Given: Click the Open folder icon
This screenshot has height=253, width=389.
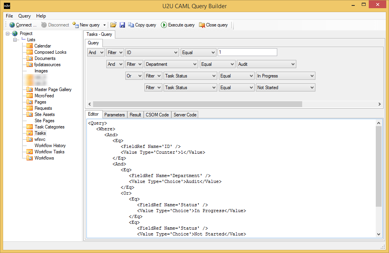Looking at the screenshot, I should coord(113,25).
